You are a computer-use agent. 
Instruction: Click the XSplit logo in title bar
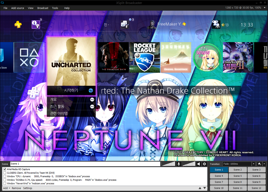[x=2, y=3]
